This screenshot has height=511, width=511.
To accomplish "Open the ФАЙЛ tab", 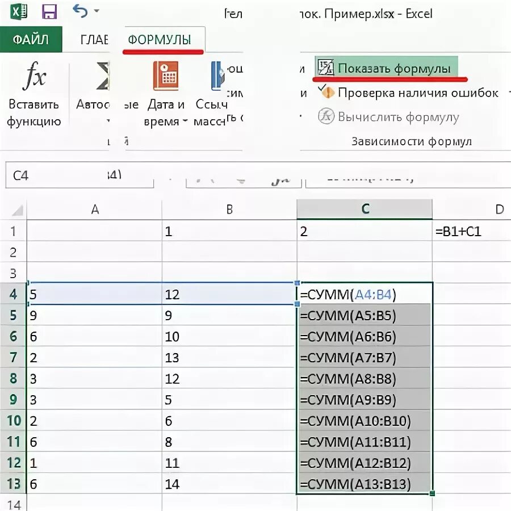I will (x=31, y=39).
